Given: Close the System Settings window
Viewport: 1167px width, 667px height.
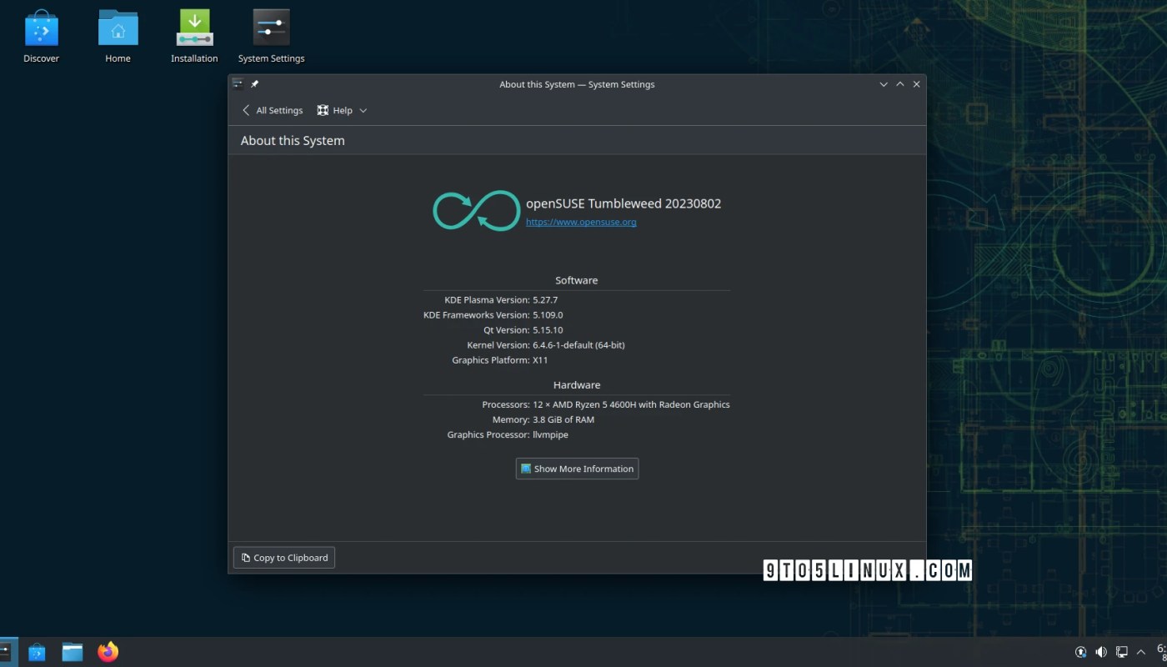Looking at the screenshot, I should (917, 84).
